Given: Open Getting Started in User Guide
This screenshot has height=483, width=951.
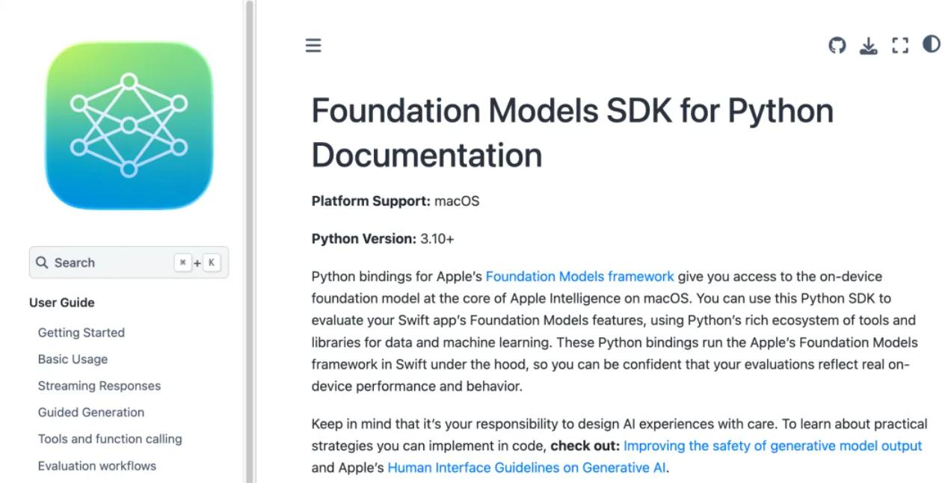Looking at the screenshot, I should click(x=81, y=333).
